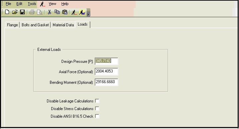
Task: Click the Print icon
Action: pyautogui.click(x=32, y=12)
